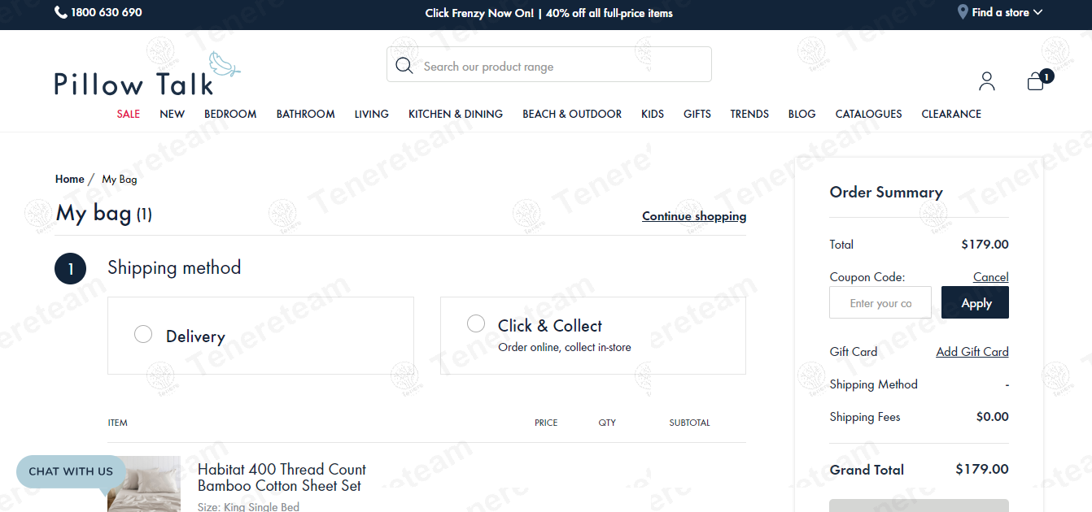Click the 'Order online, collect in-store' text
Viewport: 1092px width, 512px height.
click(x=565, y=347)
